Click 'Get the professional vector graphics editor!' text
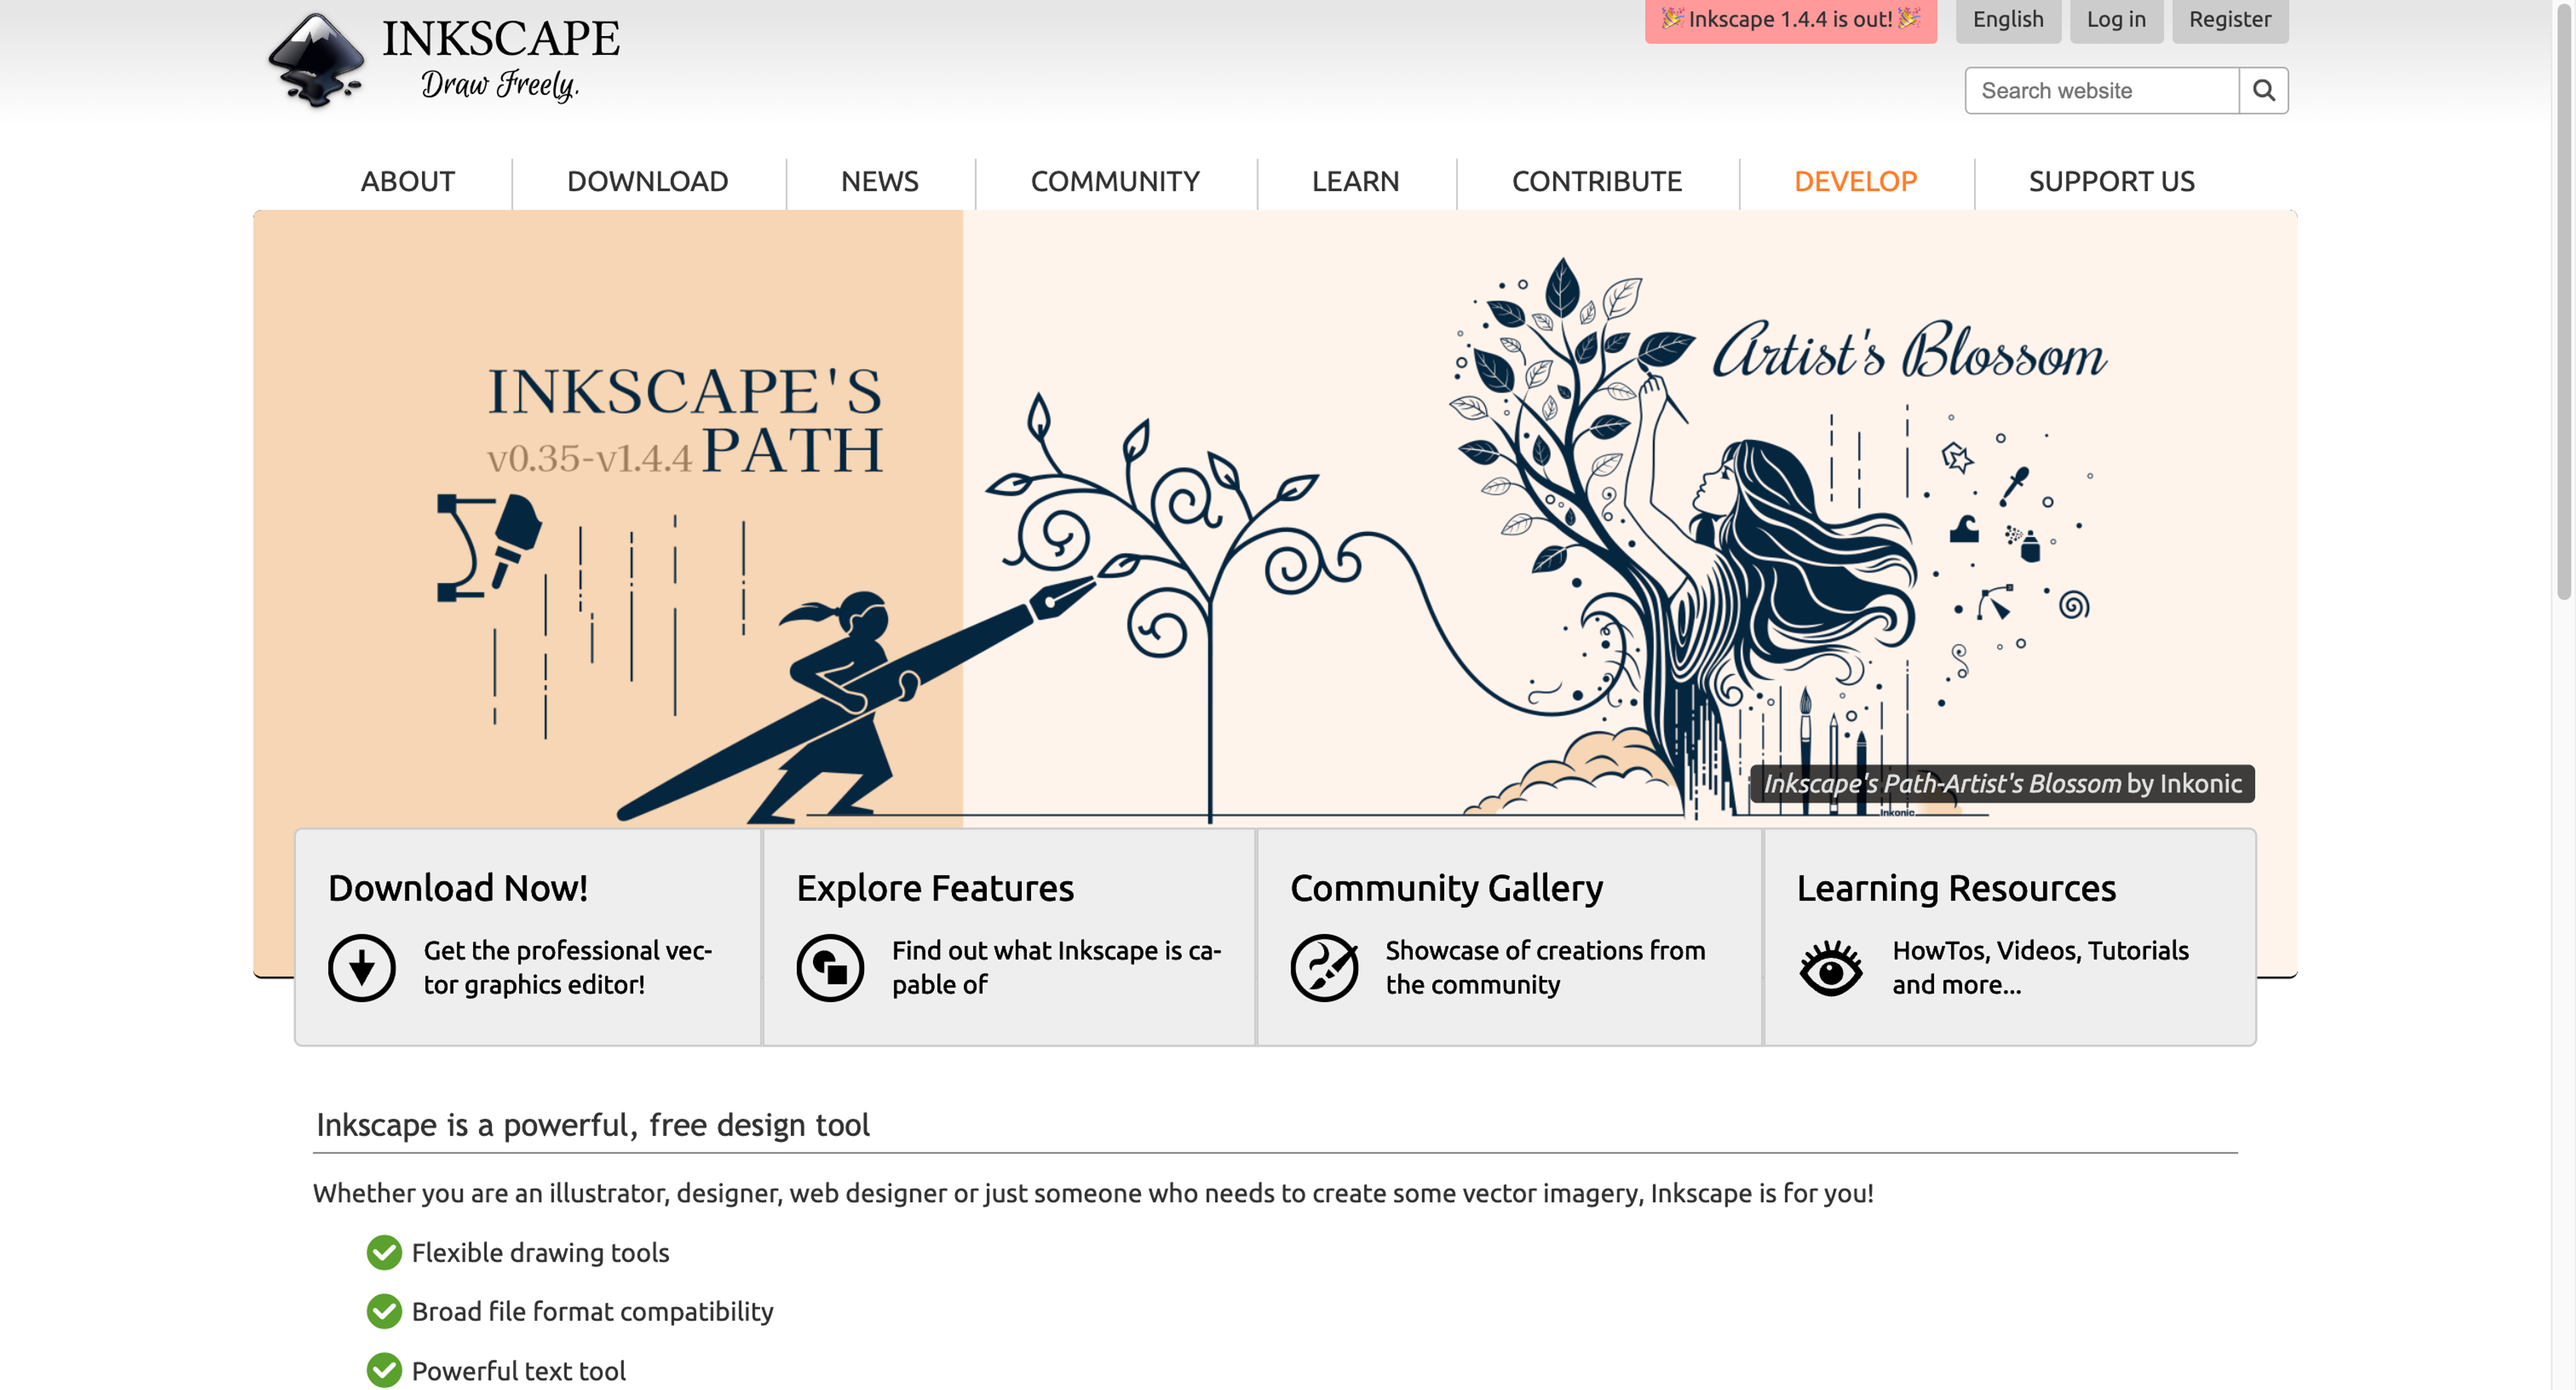This screenshot has width=2576, height=1390. [x=568, y=967]
